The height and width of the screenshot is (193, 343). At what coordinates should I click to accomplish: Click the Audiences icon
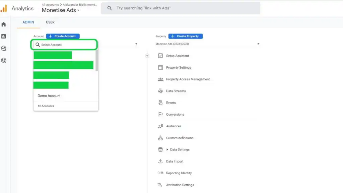pyautogui.click(x=160, y=126)
